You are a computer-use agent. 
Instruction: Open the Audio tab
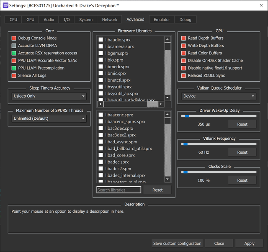(x=49, y=20)
